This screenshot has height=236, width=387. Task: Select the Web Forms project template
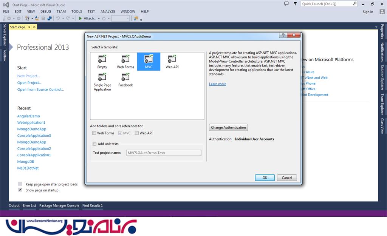(x=125, y=62)
